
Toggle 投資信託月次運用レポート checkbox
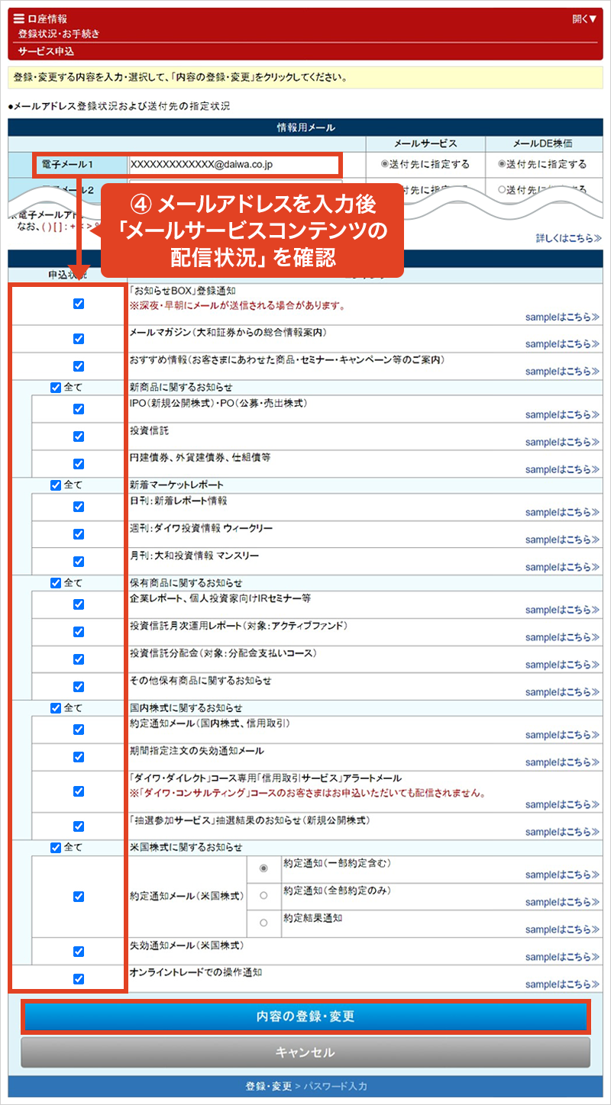pos(78,631)
